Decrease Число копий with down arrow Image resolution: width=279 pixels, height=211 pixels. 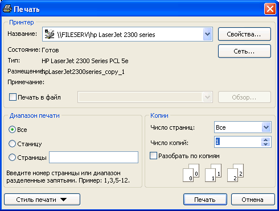tap(266, 144)
